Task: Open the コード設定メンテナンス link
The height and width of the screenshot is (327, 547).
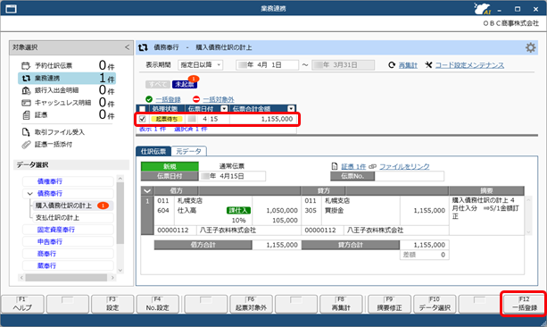Action: (x=469, y=65)
